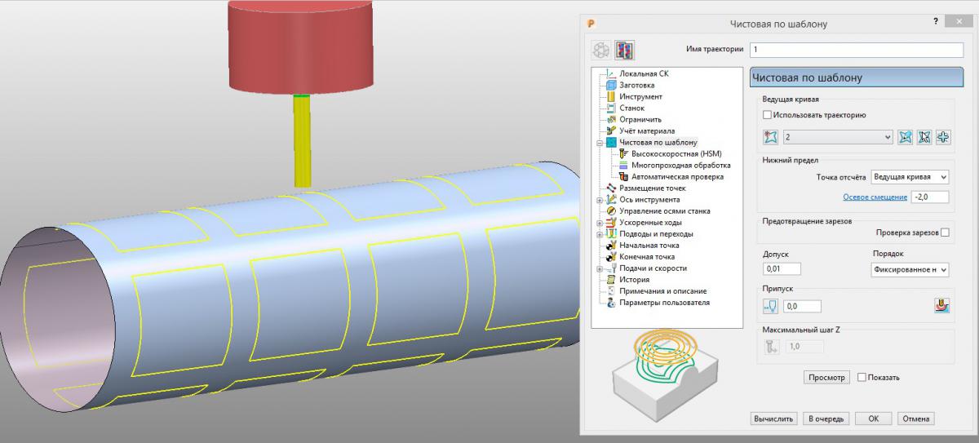Click the Просмотр preview button
This screenshot has width=979, height=443.
click(826, 377)
